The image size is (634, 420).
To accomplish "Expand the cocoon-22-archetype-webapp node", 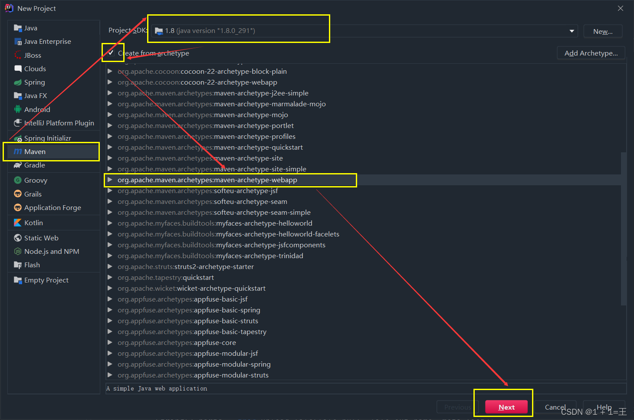I will click(x=110, y=82).
